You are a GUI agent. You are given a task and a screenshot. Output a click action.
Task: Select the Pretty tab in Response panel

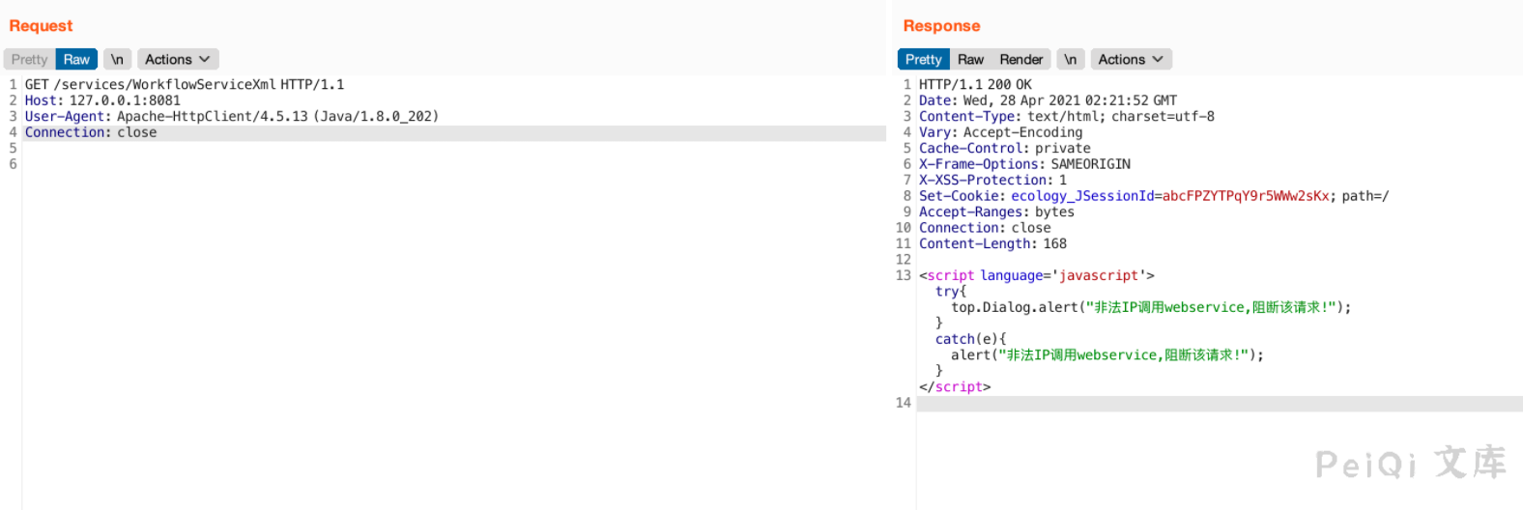923,59
